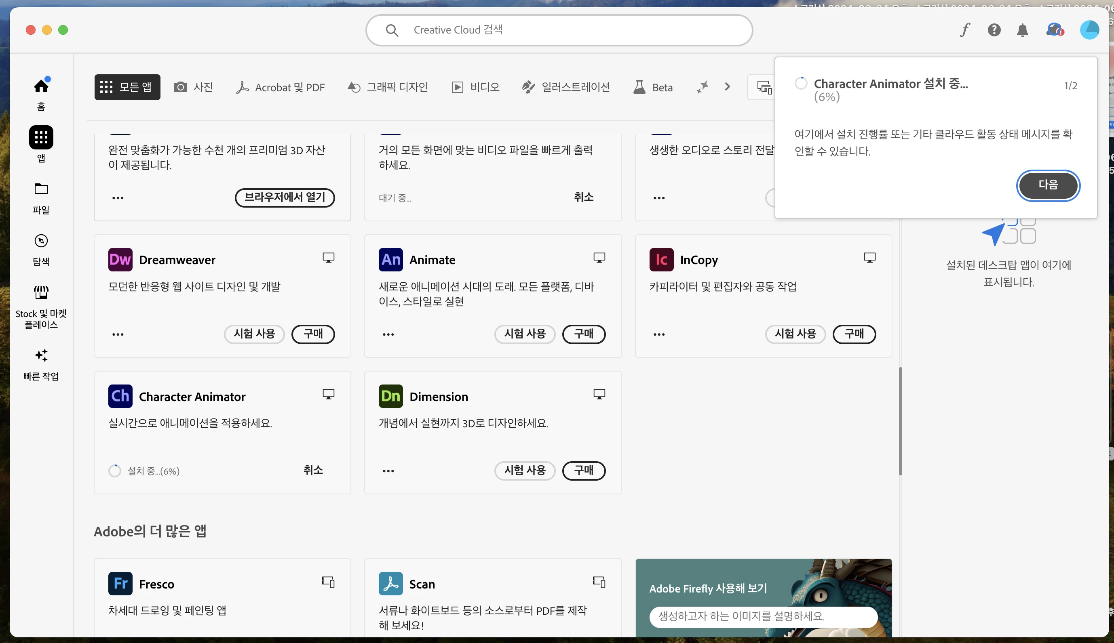
Task: Click the Creative Cloud search field
Action: [559, 30]
